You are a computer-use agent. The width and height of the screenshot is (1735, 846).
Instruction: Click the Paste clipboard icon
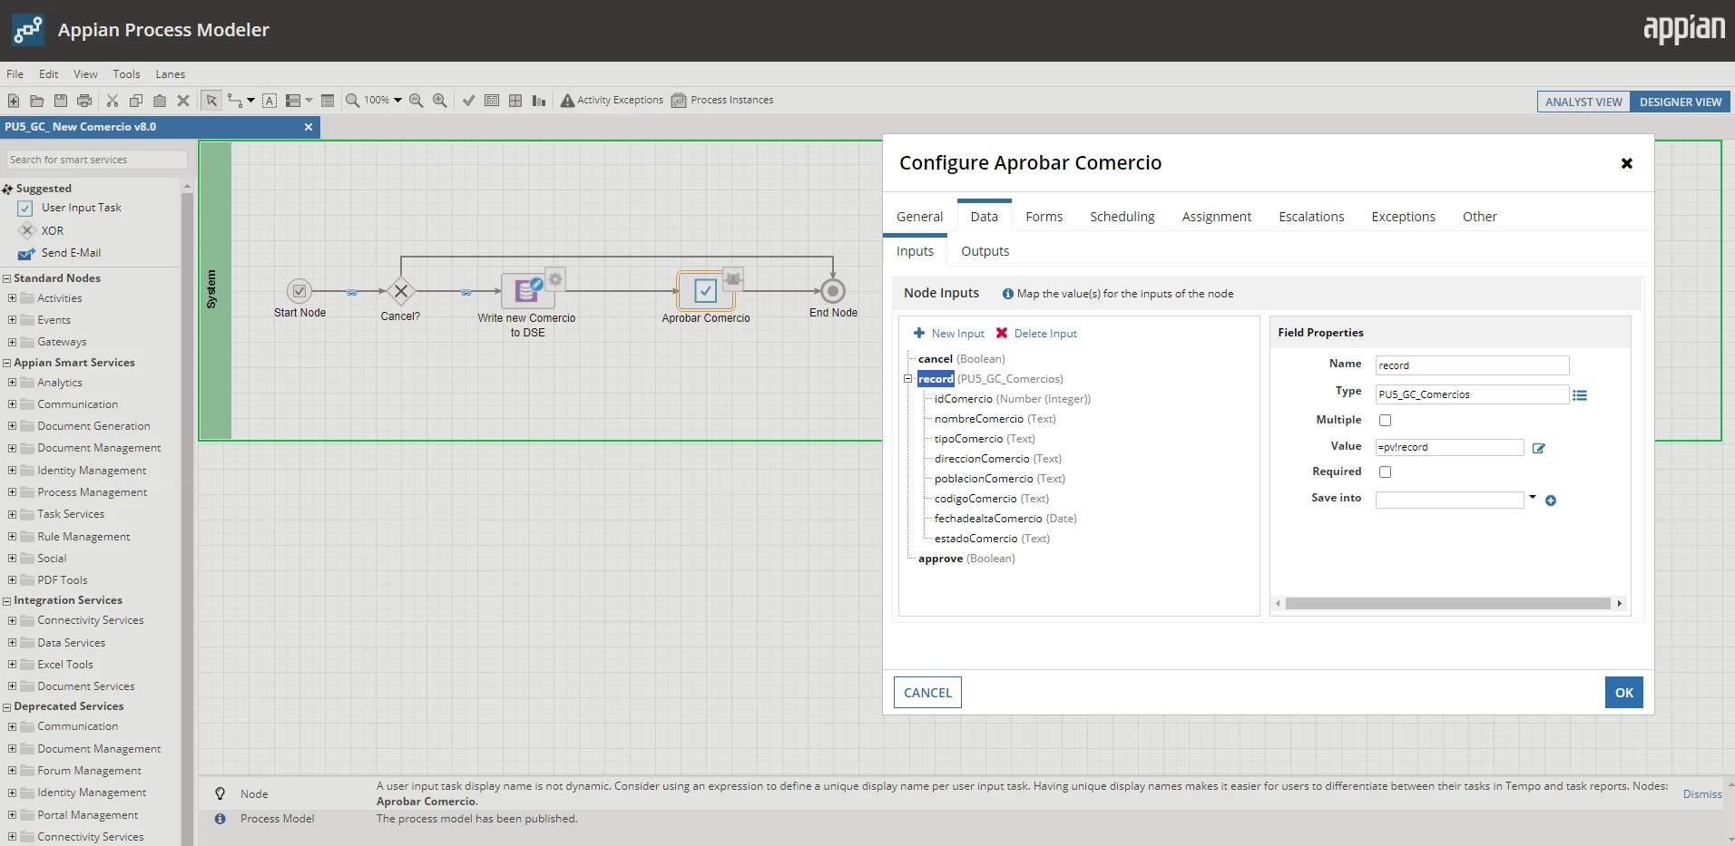[x=160, y=101]
